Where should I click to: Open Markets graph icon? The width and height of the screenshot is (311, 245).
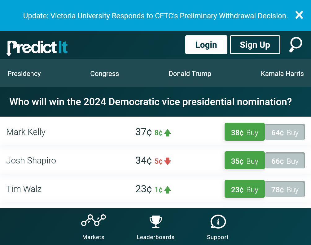(x=94, y=220)
